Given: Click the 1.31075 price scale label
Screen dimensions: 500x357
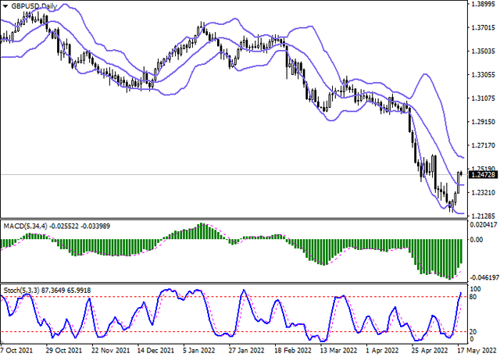Looking at the screenshot, I should pyautogui.click(x=483, y=98).
